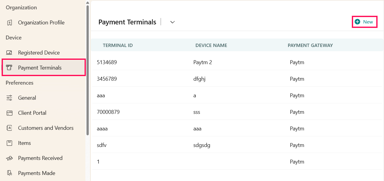Open Organization Profile settings page

(41, 23)
